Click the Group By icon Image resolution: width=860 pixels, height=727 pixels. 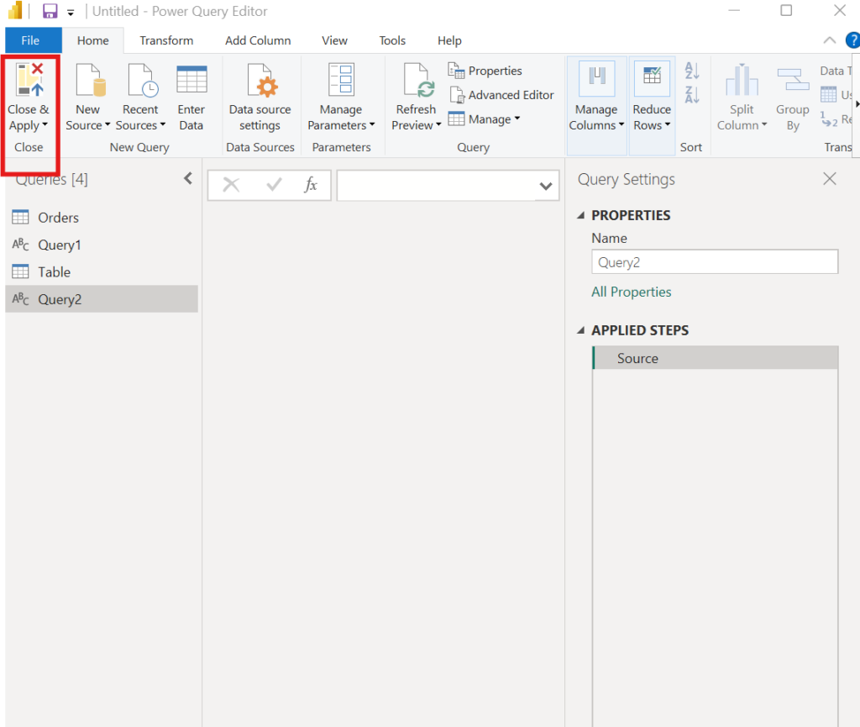[793, 80]
